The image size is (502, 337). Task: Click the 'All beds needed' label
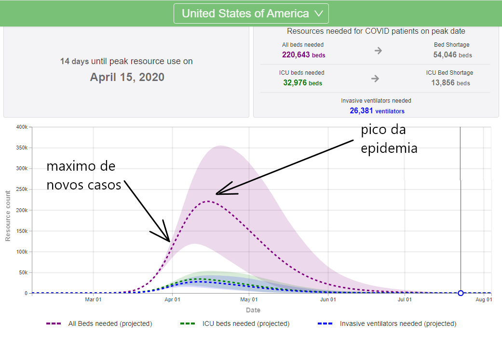tap(302, 45)
